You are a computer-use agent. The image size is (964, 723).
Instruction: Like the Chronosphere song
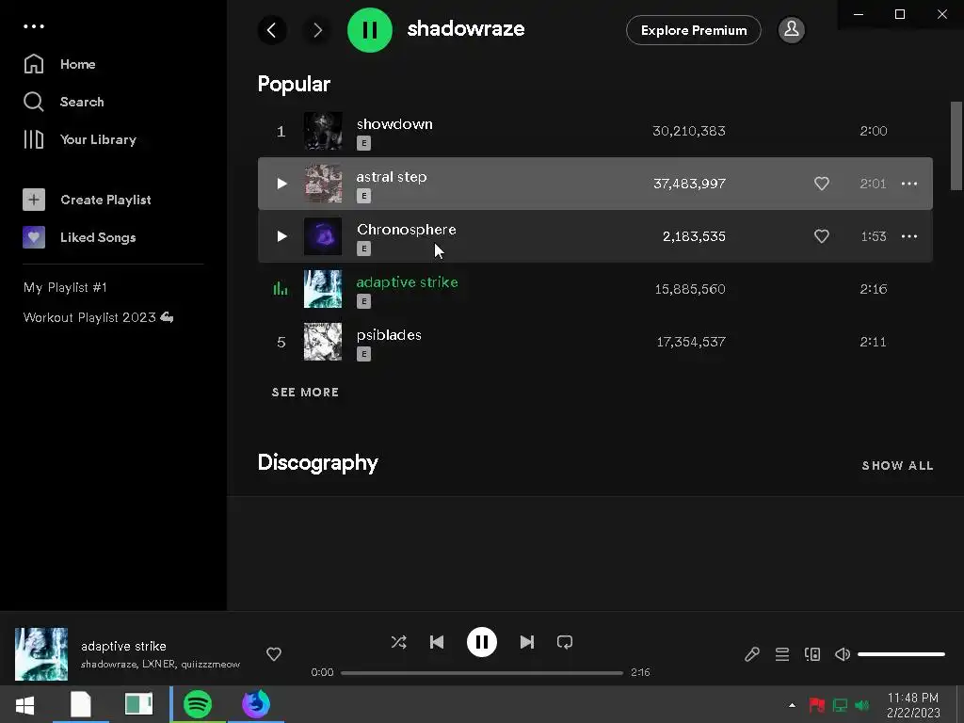coord(821,236)
